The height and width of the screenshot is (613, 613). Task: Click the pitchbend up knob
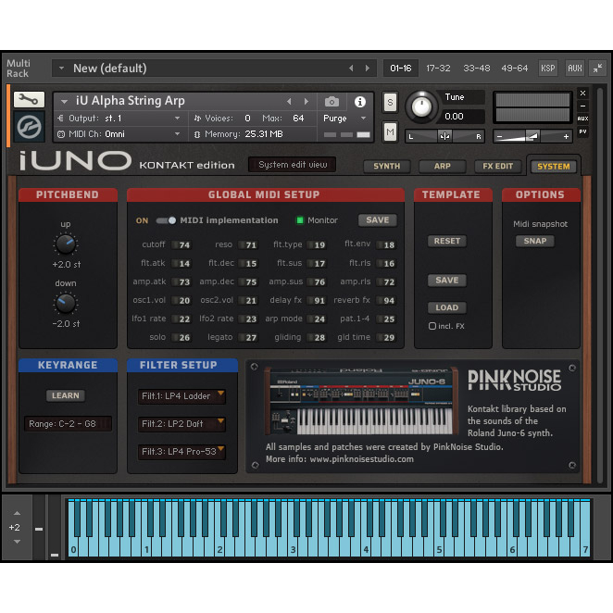66,244
